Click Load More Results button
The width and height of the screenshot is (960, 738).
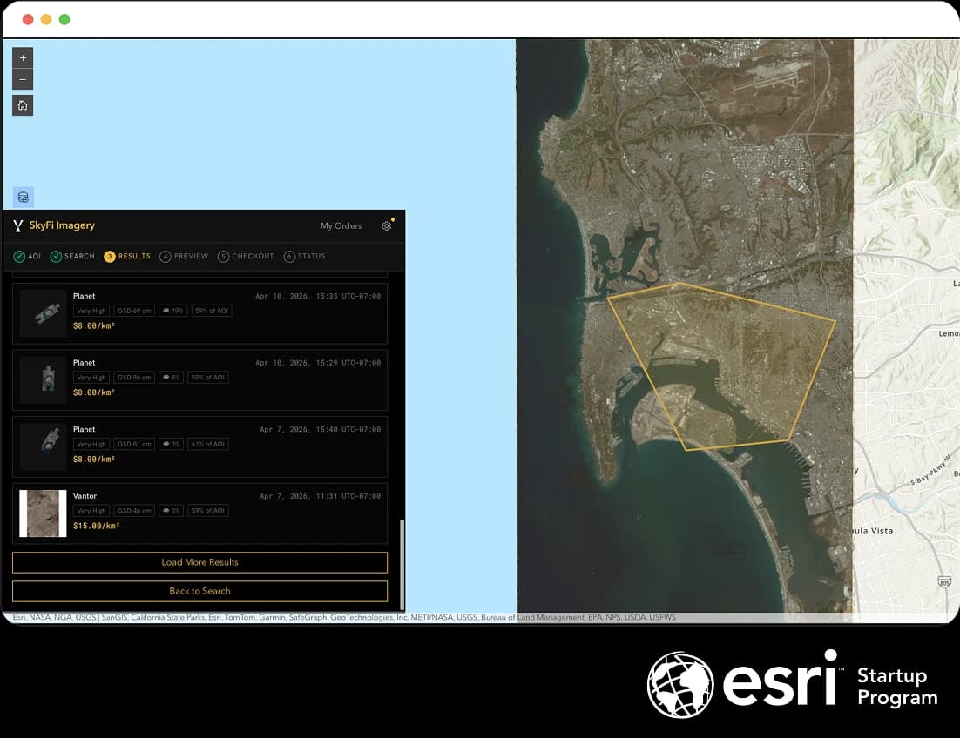199,562
